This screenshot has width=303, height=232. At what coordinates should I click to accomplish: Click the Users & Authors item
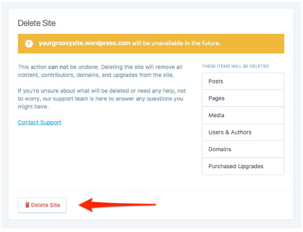point(243,132)
